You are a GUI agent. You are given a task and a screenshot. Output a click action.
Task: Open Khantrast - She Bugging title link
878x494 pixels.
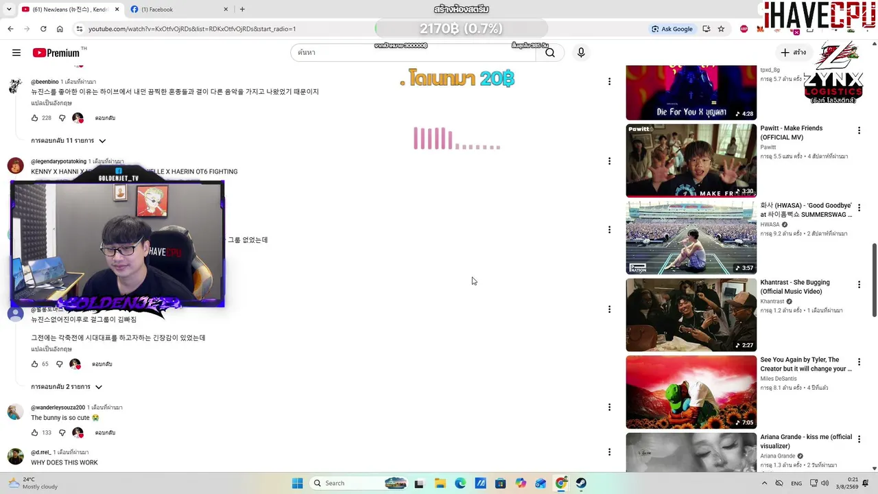pos(795,287)
